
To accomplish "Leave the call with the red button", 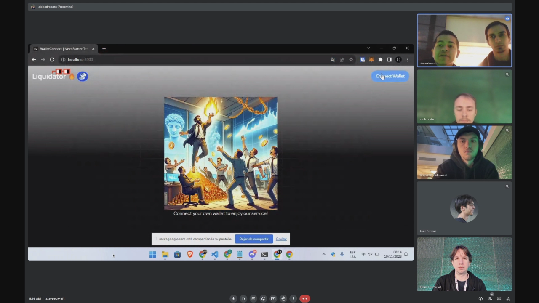I will [305, 299].
